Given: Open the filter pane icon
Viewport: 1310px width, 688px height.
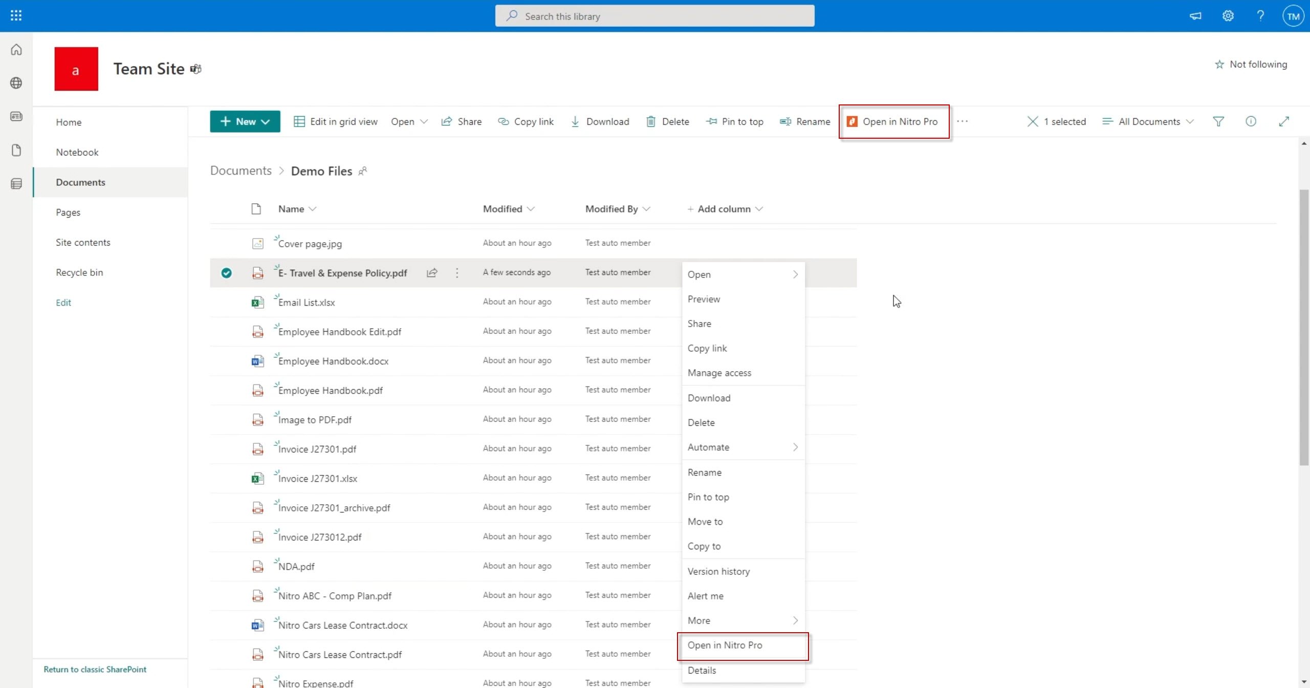Looking at the screenshot, I should (x=1218, y=121).
